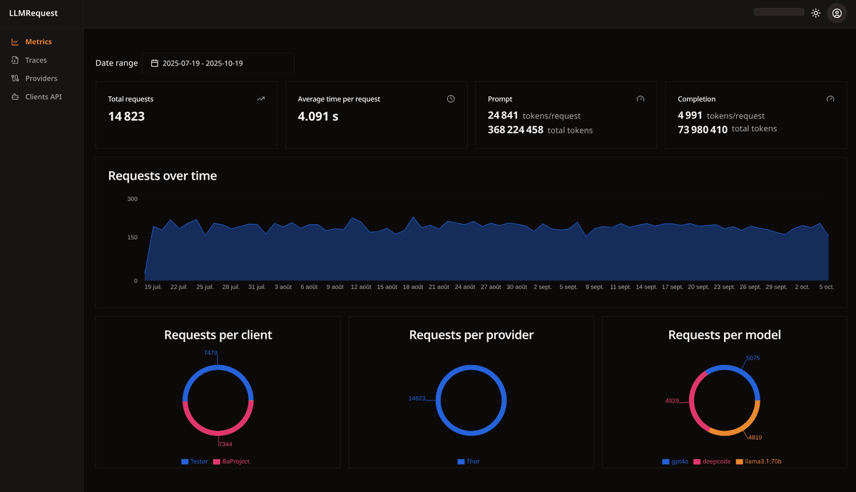Open the date range picker

point(218,63)
